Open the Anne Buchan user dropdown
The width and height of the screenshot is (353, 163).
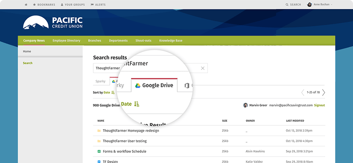pyautogui.click(x=320, y=4)
